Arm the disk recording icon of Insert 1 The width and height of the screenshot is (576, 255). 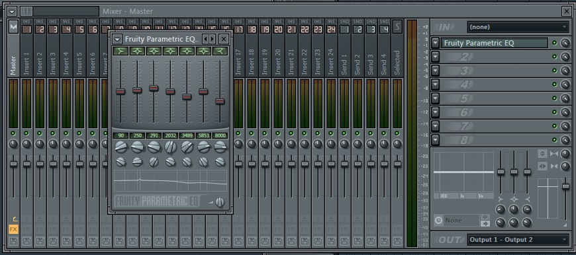(27, 241)
